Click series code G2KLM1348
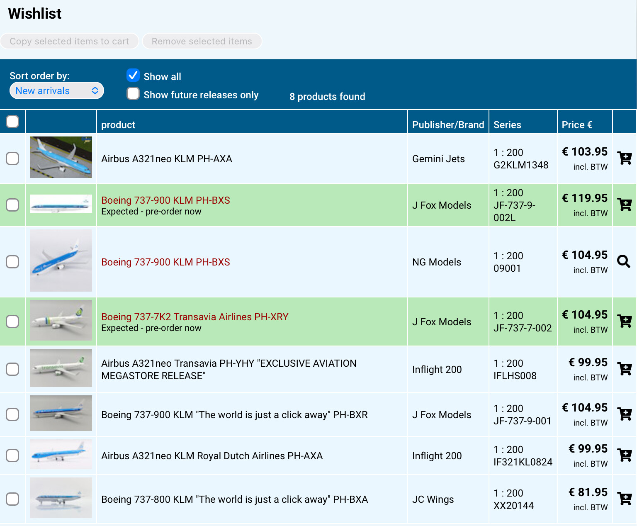The height and width of the screenshot is (526, 637). point(521,165)
